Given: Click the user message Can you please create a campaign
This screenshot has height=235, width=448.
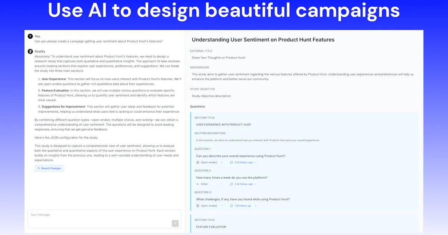Looking at the screenshot, I should 99,41.
